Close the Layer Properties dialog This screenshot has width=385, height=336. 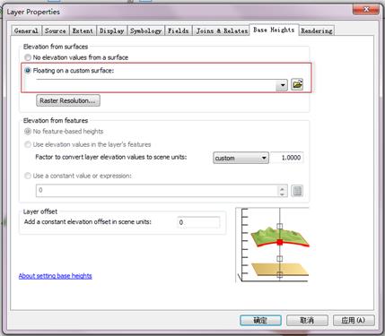point(366,10)
